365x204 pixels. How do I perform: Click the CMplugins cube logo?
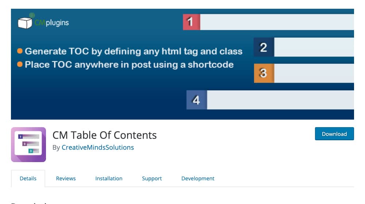pyautogui.click(x=25, y=23)
